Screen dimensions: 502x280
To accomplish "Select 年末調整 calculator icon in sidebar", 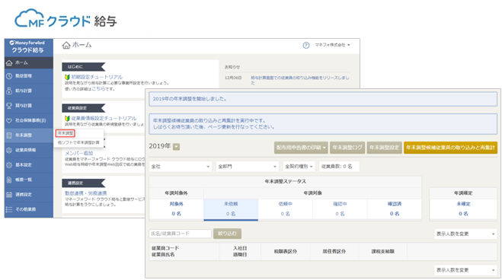I will pos(9,135).
